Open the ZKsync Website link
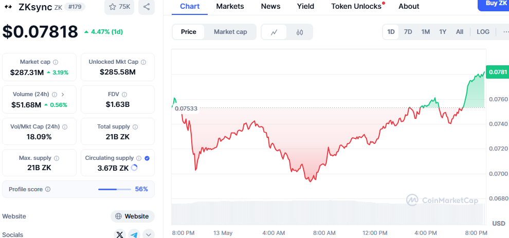This screenshot has width=509, height=238. (x=133, y=216)
